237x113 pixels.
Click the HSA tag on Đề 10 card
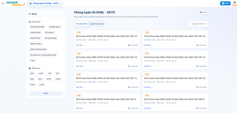147,74
